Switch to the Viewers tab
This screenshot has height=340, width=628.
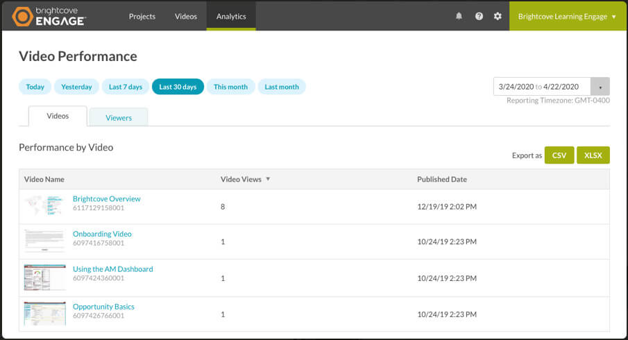coord(119,117)
